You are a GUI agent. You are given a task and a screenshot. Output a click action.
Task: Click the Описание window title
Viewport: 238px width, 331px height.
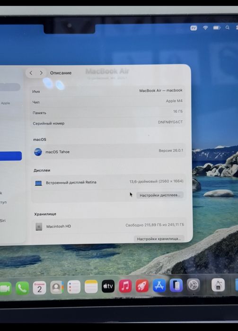pyautogui.click(x=61, y=73)
